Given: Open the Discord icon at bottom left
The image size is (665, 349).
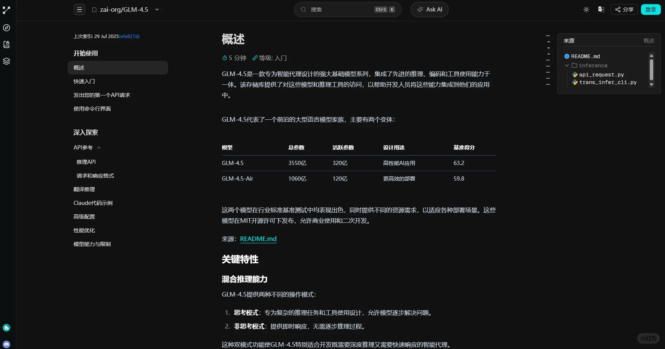Looking at the screenshot, I should click(x=6, y=344).
